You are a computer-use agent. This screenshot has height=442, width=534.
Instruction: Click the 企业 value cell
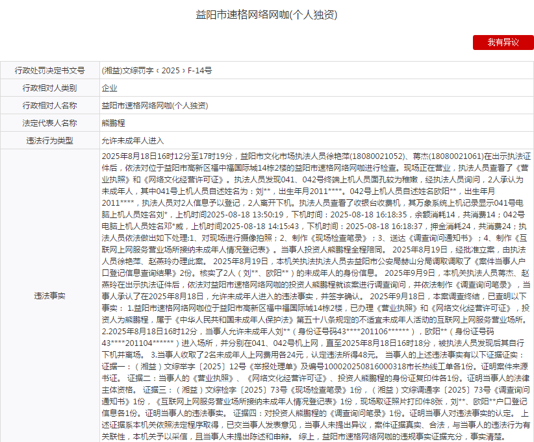(x=110, y=88)
